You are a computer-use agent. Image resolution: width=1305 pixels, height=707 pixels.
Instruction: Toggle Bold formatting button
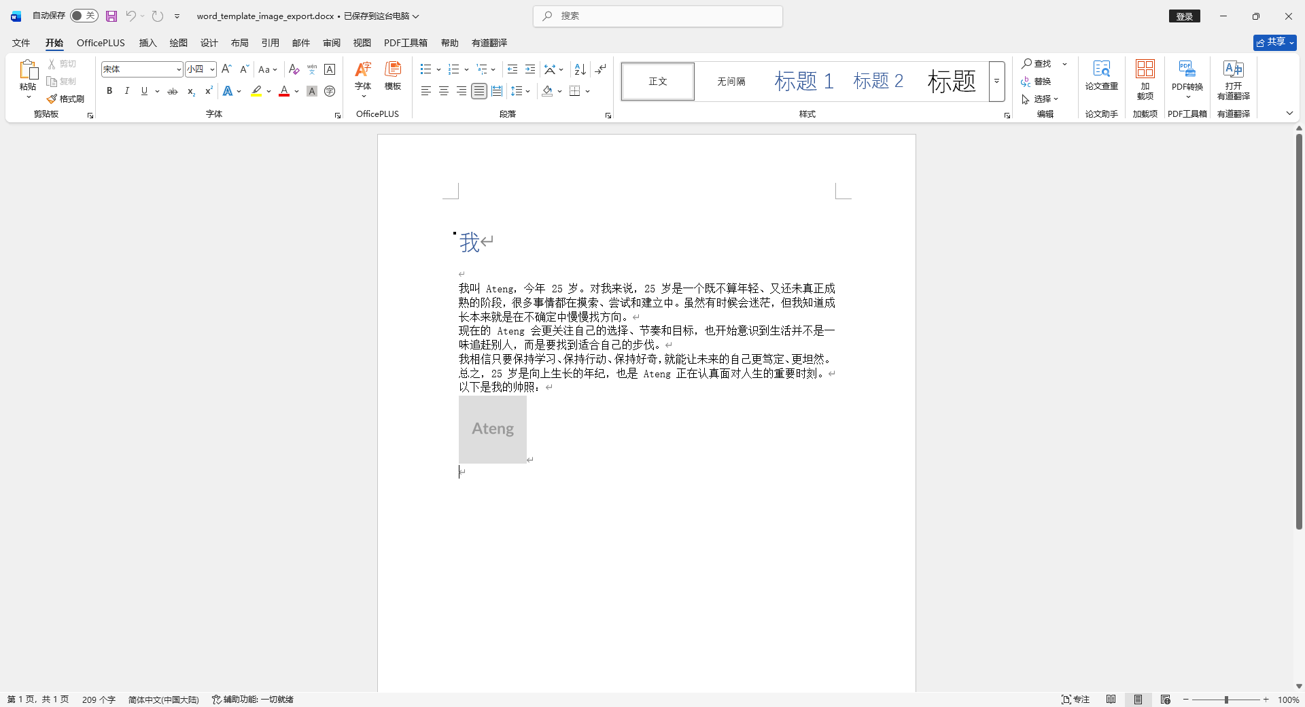click(x=109, y=91)
